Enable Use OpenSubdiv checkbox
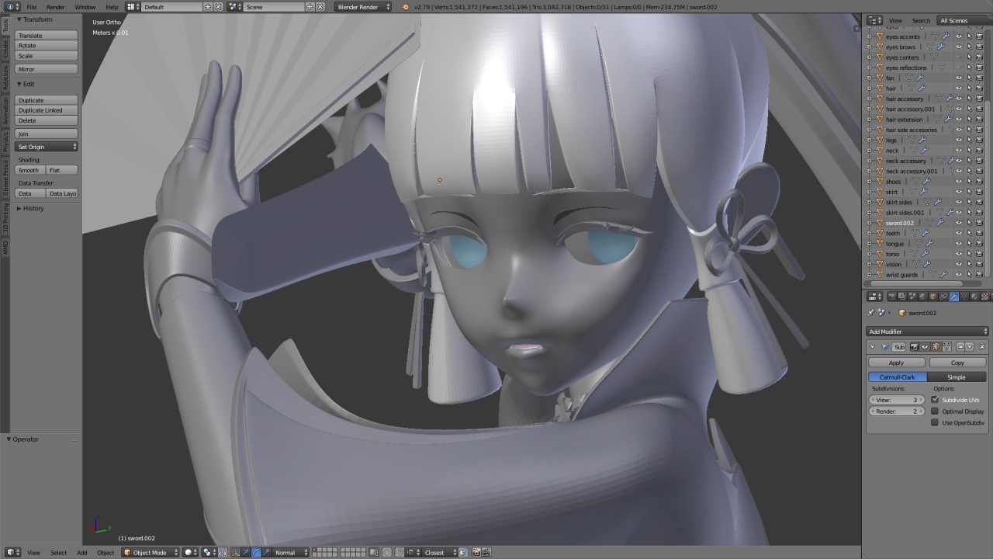The width and height of the screenshot is (993, 559). point(935,423)
